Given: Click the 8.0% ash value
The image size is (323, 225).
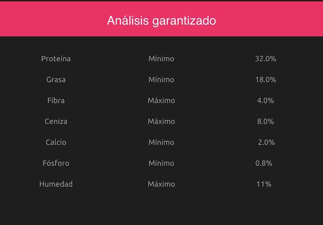Looking at the screenshot, I should (266, 121).
